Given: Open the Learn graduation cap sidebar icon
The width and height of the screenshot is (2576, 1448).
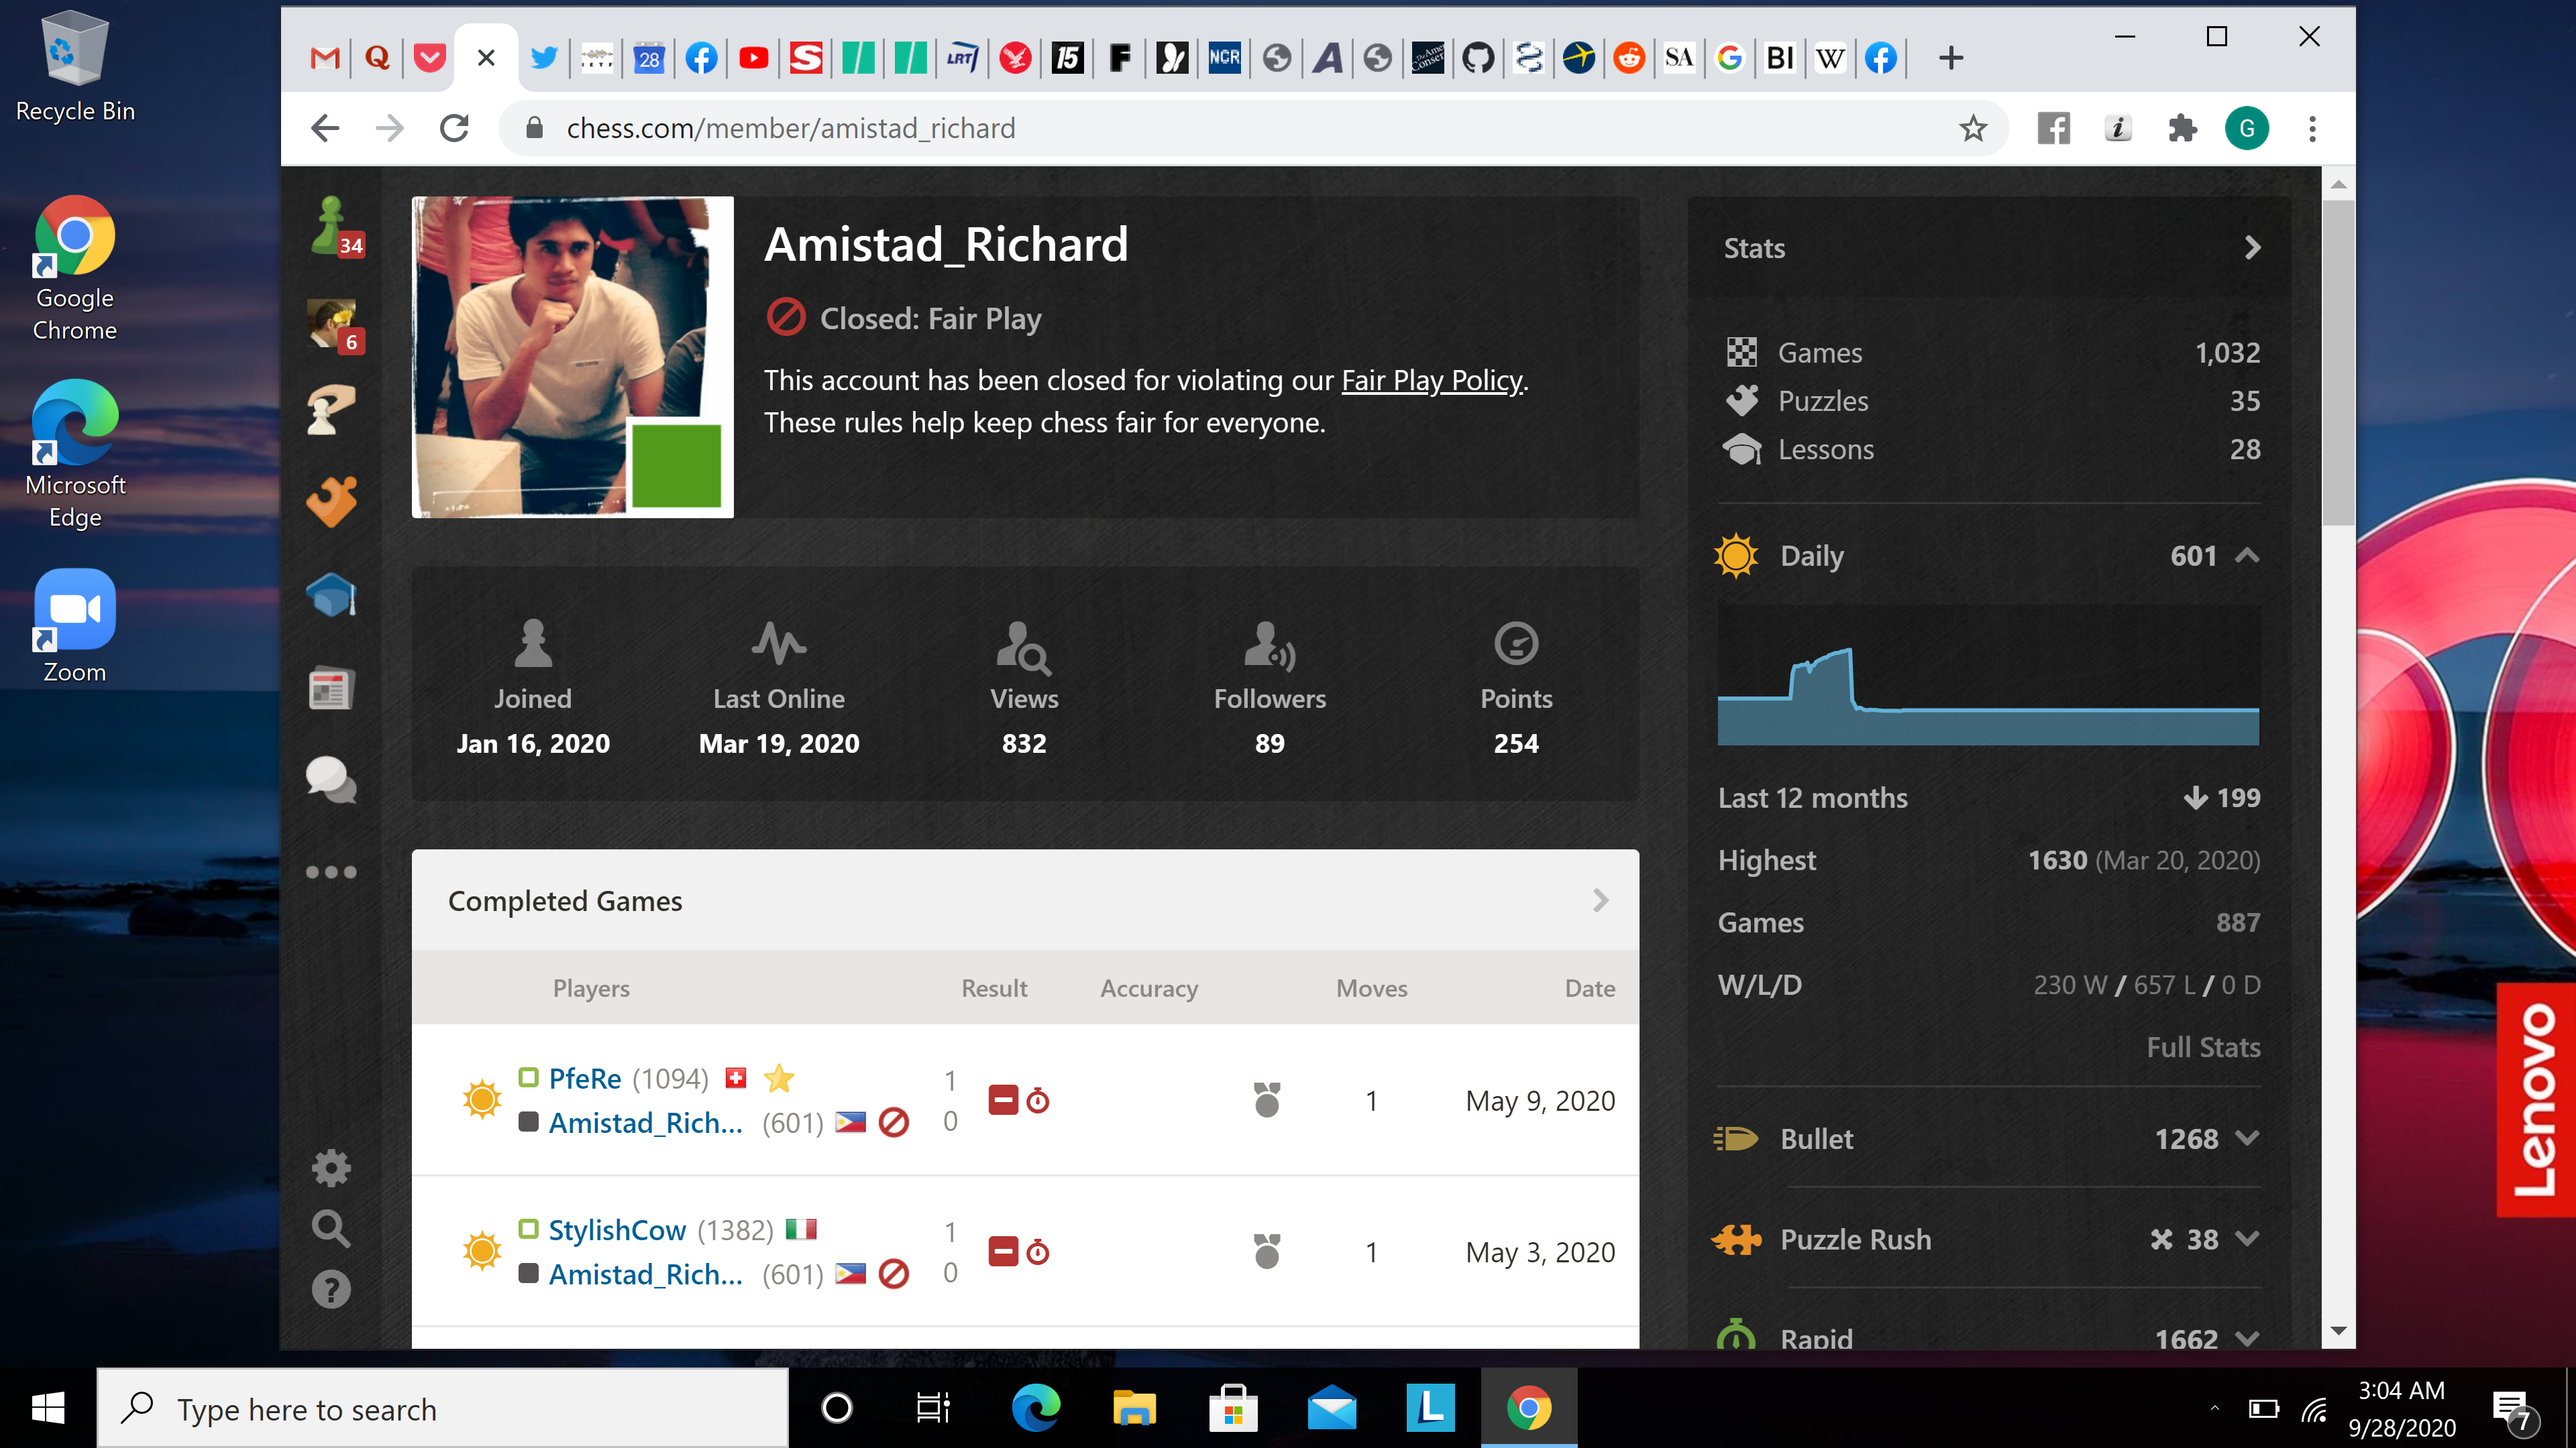Looking at the screenshot, I should click(x=332, y=595).
